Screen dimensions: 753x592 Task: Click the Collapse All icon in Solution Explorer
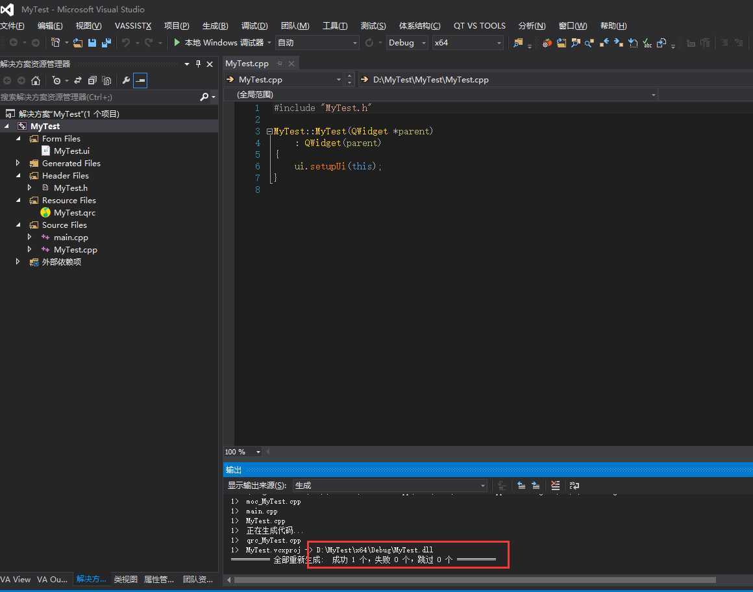click(x=92, y=80)
